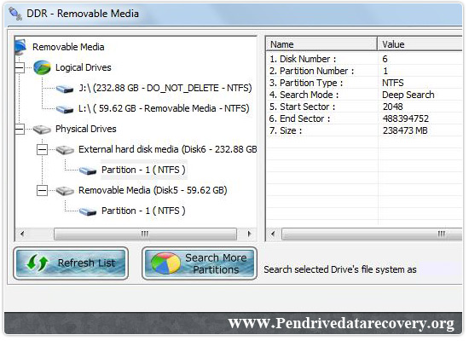Click the Removable Media root computer icon
Image resolution: width=469 pixels, height=341 pixels.
[x=20, y=46]
